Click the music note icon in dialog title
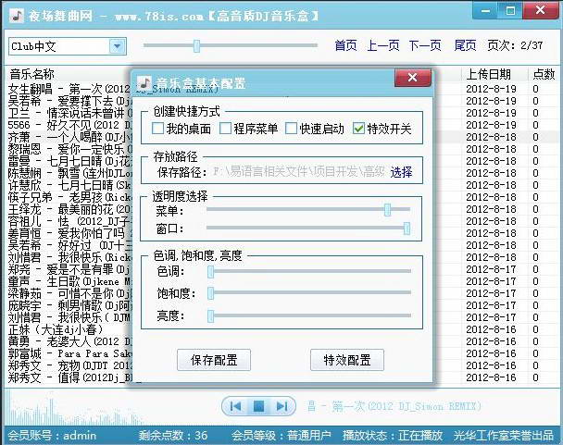Image resolution: width=563 pixels, height=445 pixels. point(144,82)
